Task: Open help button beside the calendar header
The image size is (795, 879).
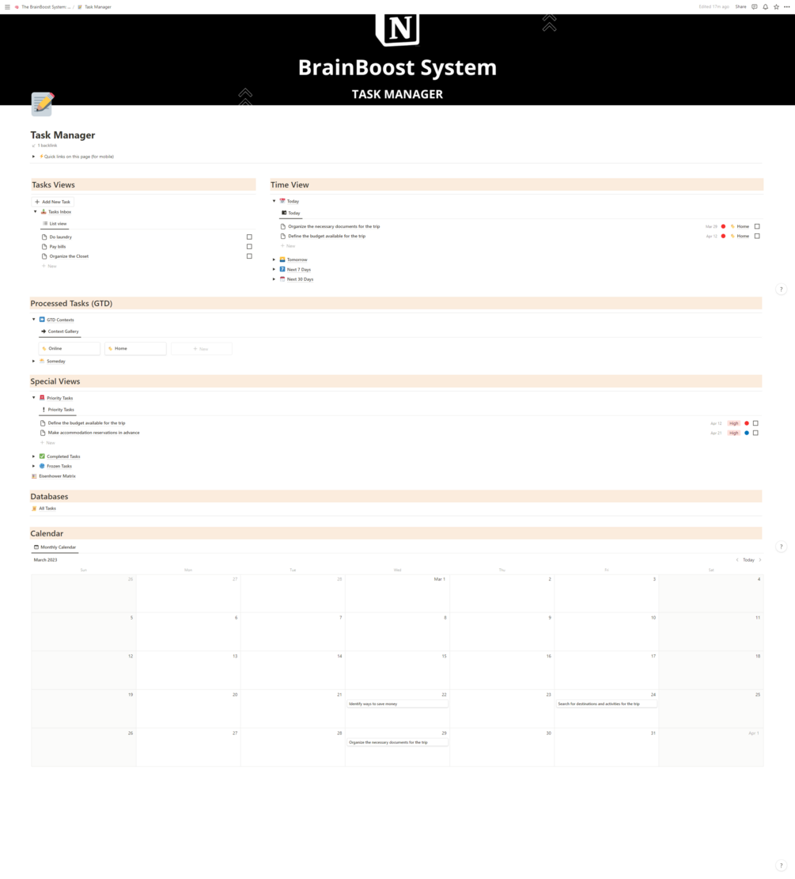Action: [x=781, y=547]
